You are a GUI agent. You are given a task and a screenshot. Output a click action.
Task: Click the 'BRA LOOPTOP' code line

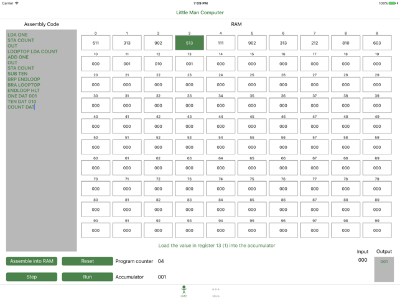tap(24, 85)
